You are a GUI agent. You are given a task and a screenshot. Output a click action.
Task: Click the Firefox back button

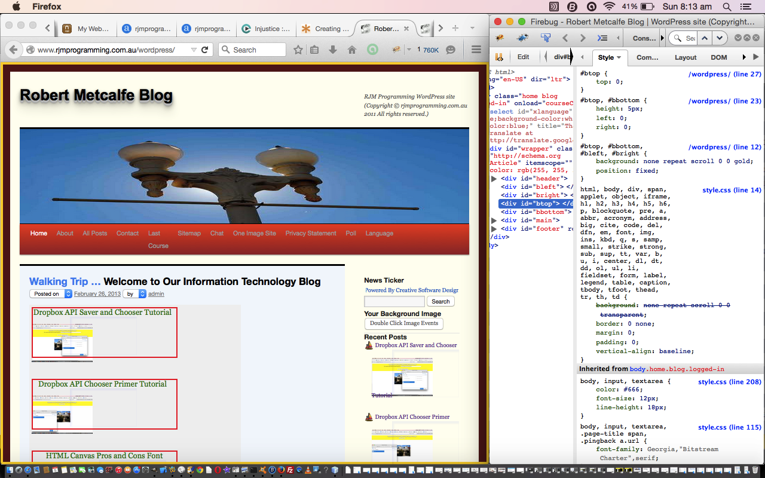[13, 50]
